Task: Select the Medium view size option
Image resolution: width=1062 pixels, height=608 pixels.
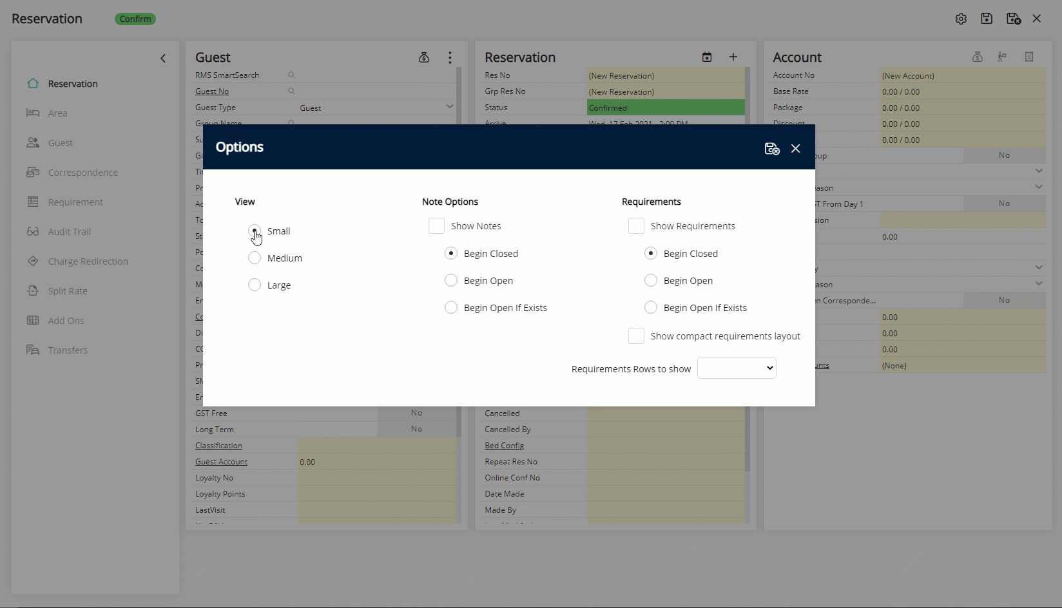Action: coord(255,258)
